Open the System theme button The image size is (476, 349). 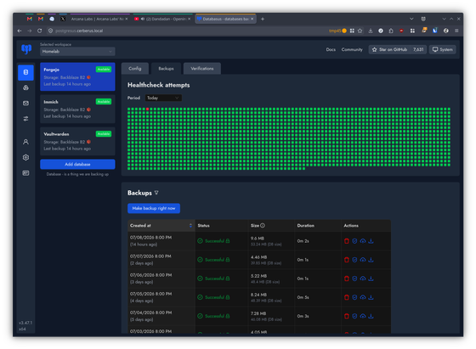(x=442, y=49)
